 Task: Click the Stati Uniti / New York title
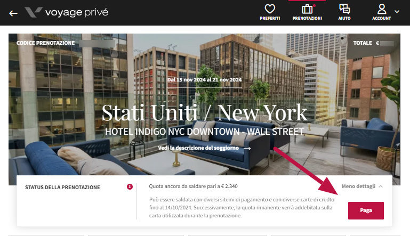tap(205, 113)
